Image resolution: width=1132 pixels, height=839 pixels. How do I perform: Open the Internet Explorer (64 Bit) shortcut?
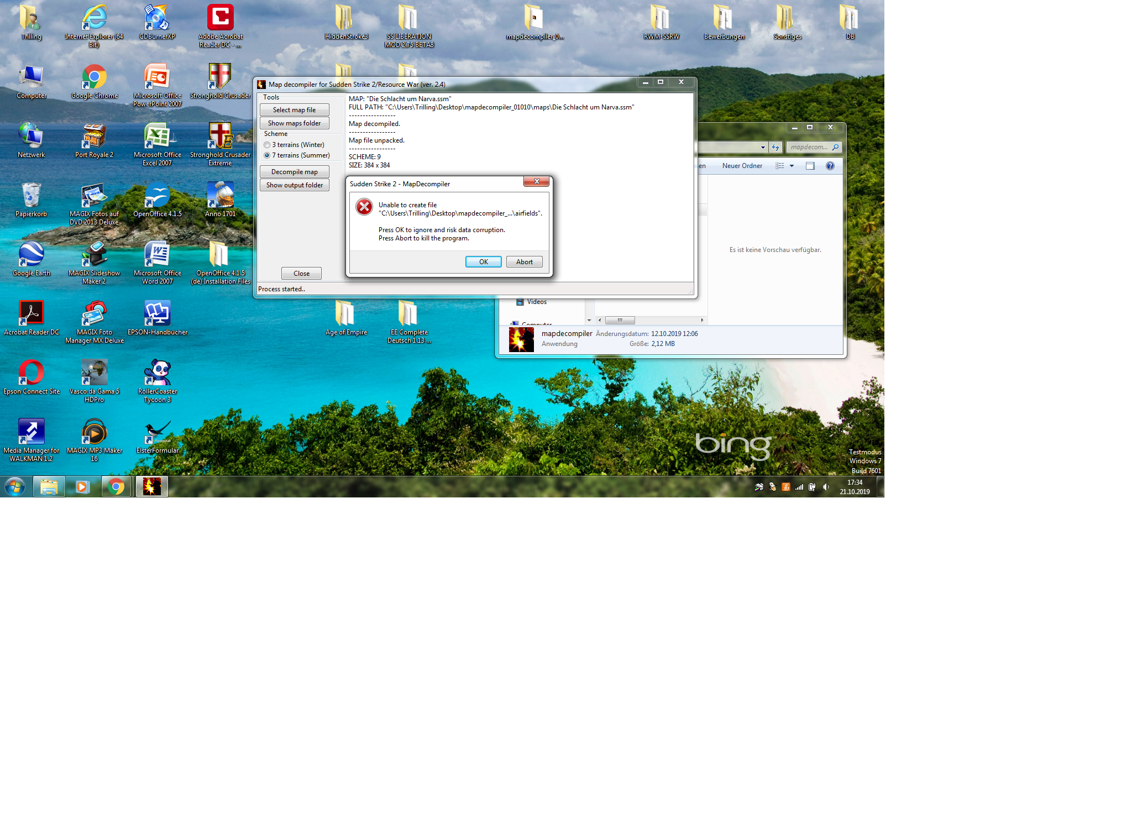pyautogui.click(x=94, y=25)
